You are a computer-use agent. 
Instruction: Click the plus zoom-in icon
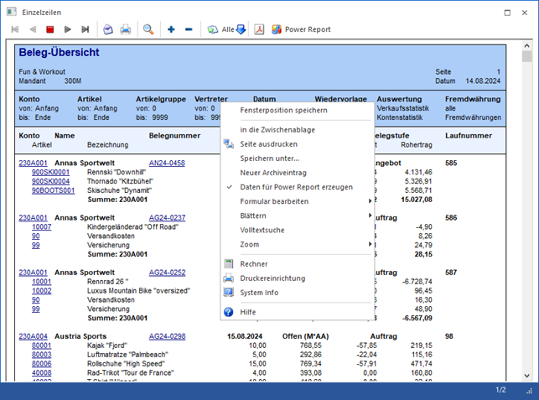pyautogui.click(x=171, y=29)
